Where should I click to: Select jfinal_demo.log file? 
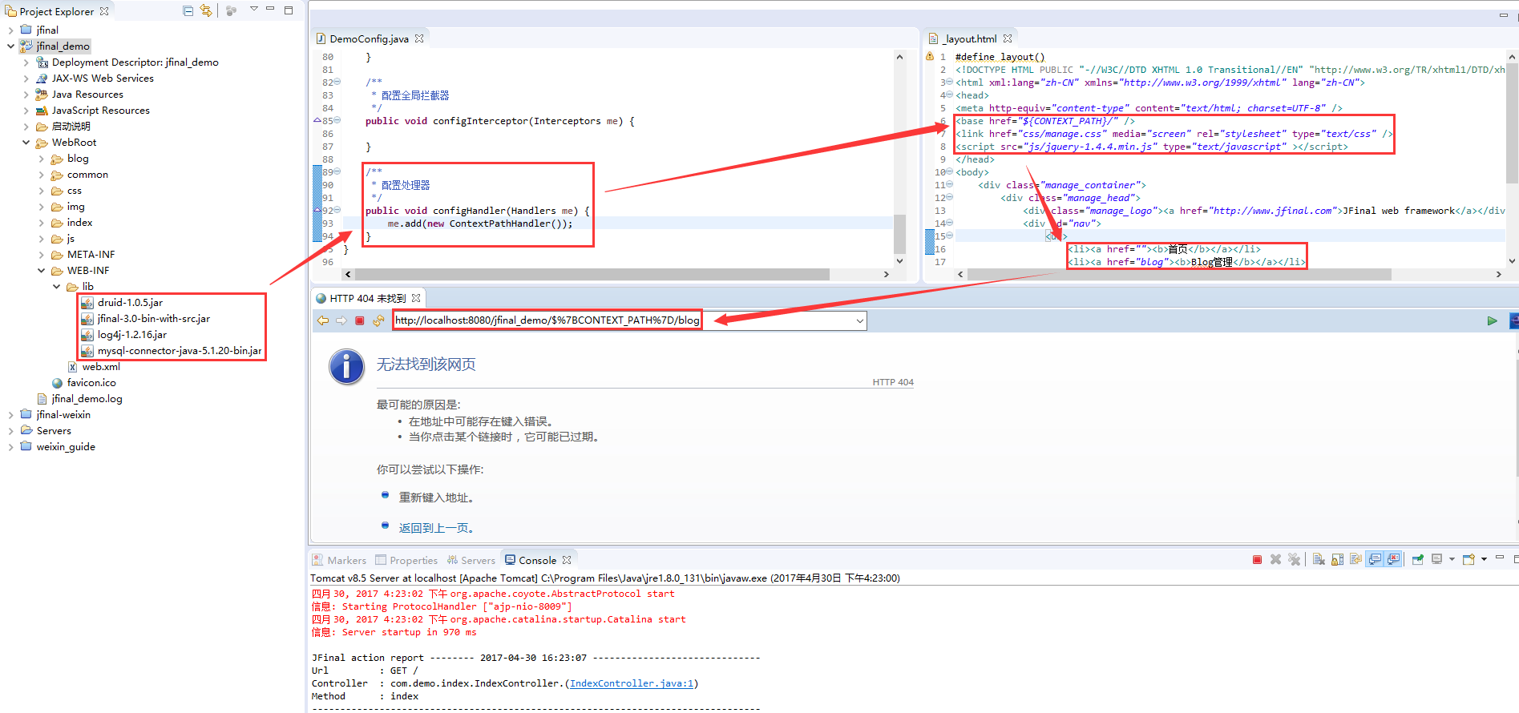pyautogui.click(x=79, y=399)
